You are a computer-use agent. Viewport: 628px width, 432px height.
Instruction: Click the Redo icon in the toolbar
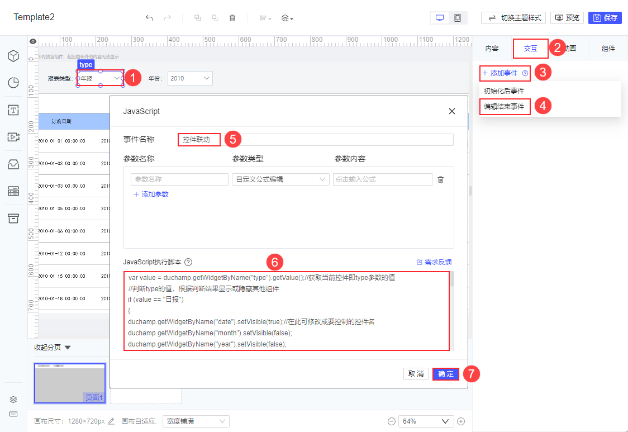pos(166,18)
